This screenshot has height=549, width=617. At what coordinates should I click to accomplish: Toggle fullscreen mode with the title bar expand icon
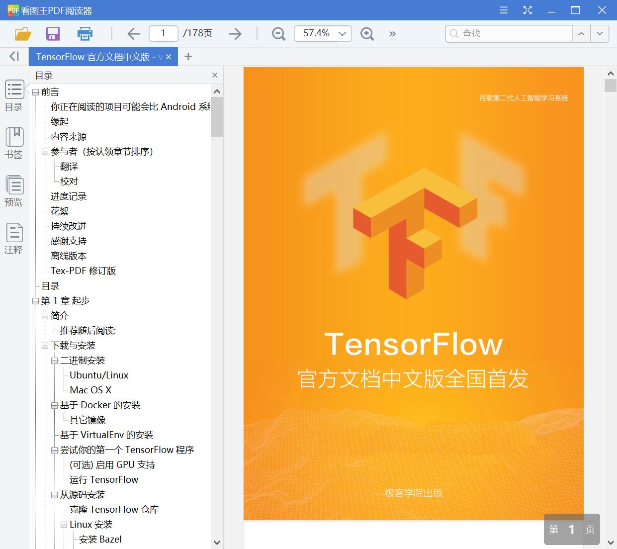coord(528,10)
